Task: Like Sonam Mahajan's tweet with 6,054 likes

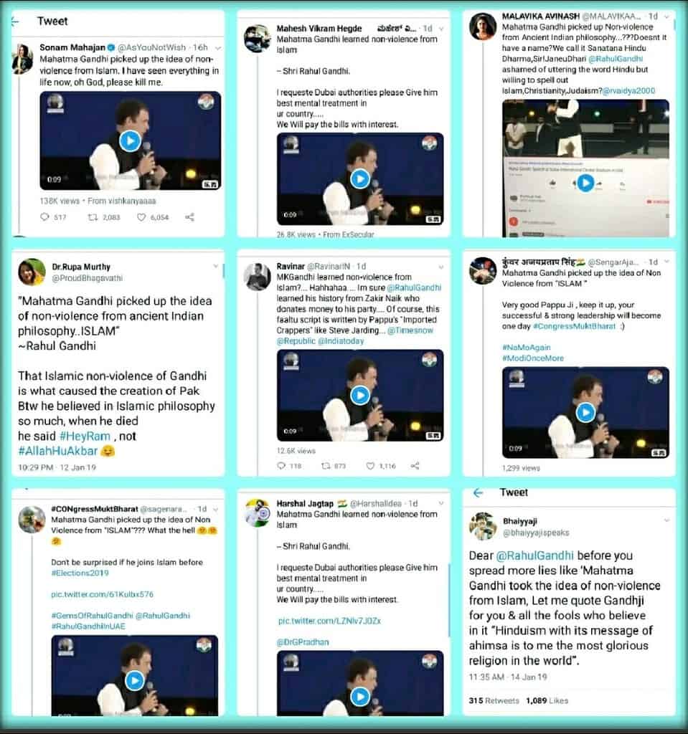Action: pyautogui.click(x=141, y=217)
